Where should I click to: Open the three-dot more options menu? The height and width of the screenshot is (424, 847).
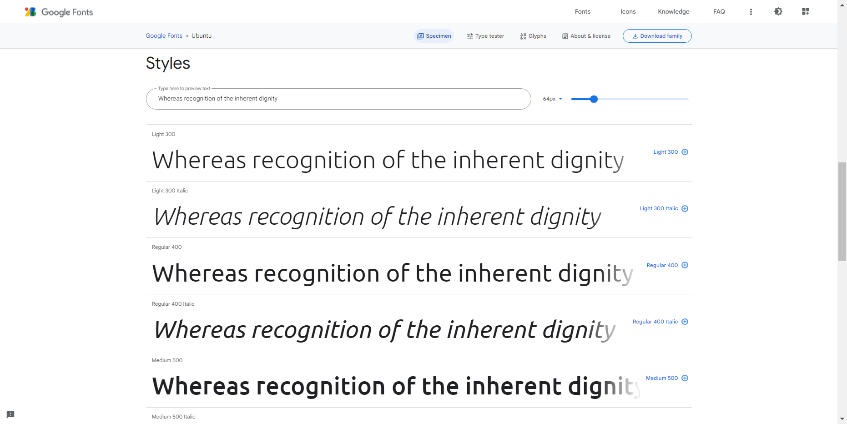coord(751,12)
